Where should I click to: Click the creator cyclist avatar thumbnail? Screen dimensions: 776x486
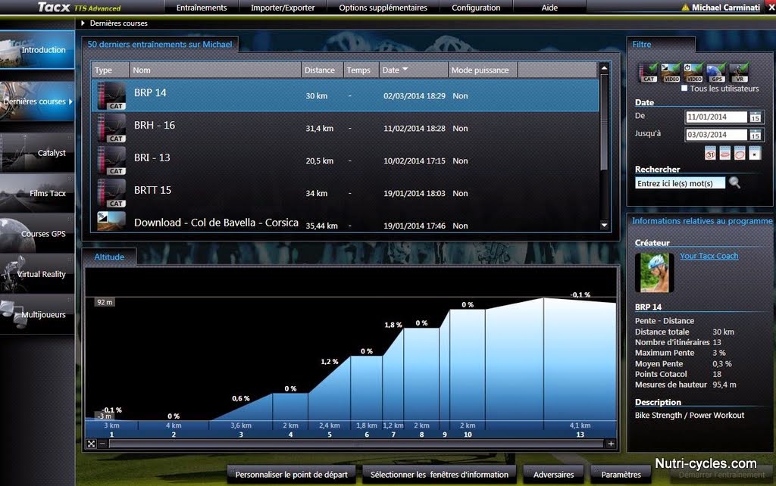pyautogui.click(x=654, y=273)
